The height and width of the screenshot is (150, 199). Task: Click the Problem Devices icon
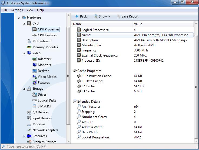(x=29, y=142)
